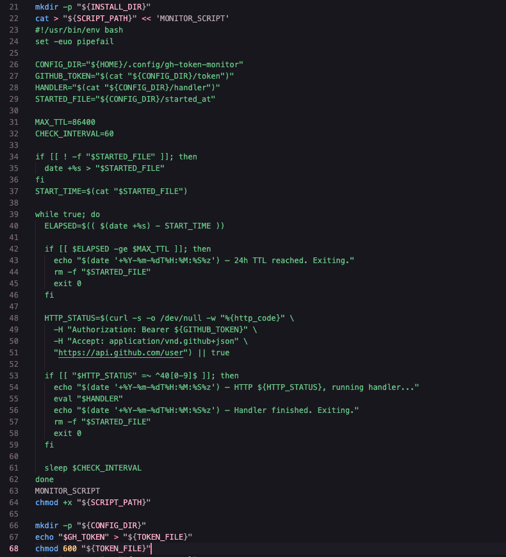The width and height of the screenshot is (506, 557).
Task: Click the 'chmod +x' command line
Action: click(x=93, y=503)
